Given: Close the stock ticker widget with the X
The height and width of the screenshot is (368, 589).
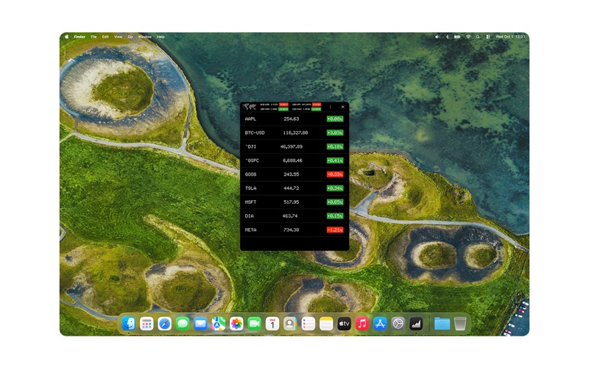Looking at the screenshot, I should pos(343,107).
